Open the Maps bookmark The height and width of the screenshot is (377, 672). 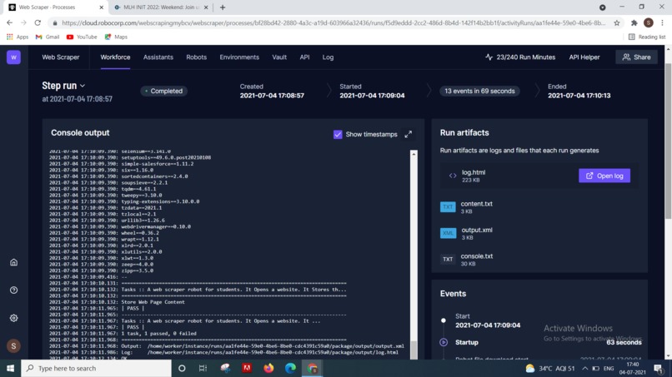116,37
